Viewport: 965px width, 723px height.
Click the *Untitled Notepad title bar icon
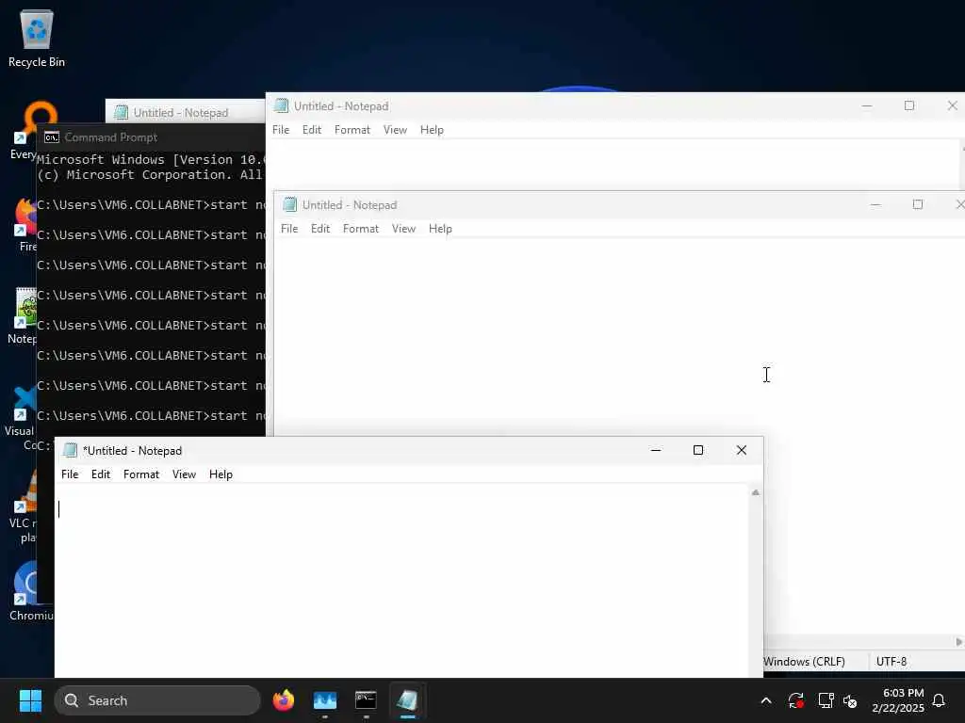(70, 451)
